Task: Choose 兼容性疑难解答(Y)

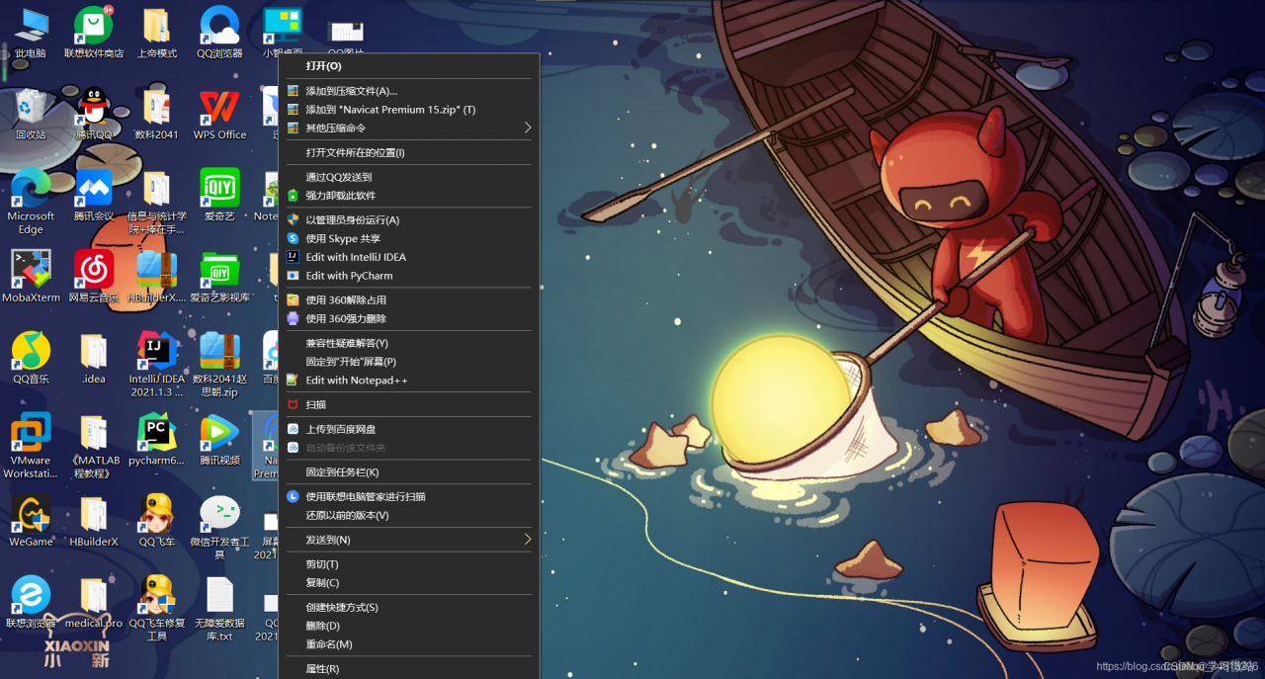Action: [409, 343]
